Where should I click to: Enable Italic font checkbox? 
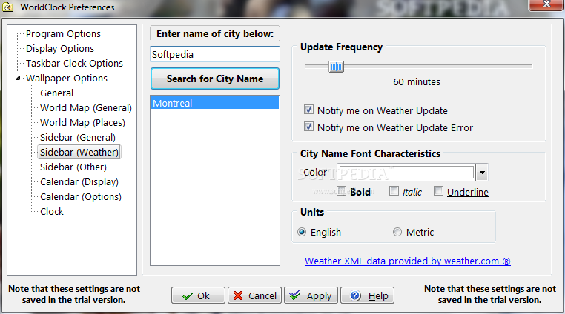click(394, 191)
